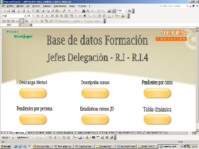Align text to the right
Image resolution: width=199 pixels, height=149 pixels.
(x=61, y=16)
